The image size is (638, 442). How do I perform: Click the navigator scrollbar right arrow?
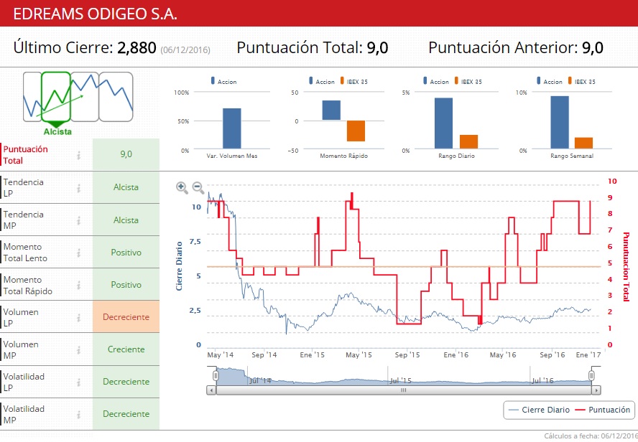coord(596,390)
